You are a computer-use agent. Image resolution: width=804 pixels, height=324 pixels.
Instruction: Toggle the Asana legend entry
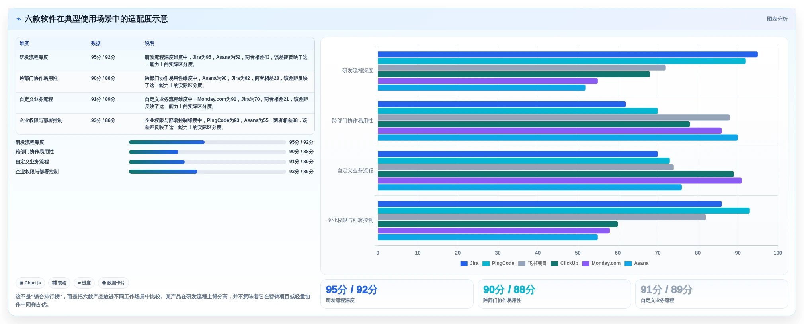636,263
